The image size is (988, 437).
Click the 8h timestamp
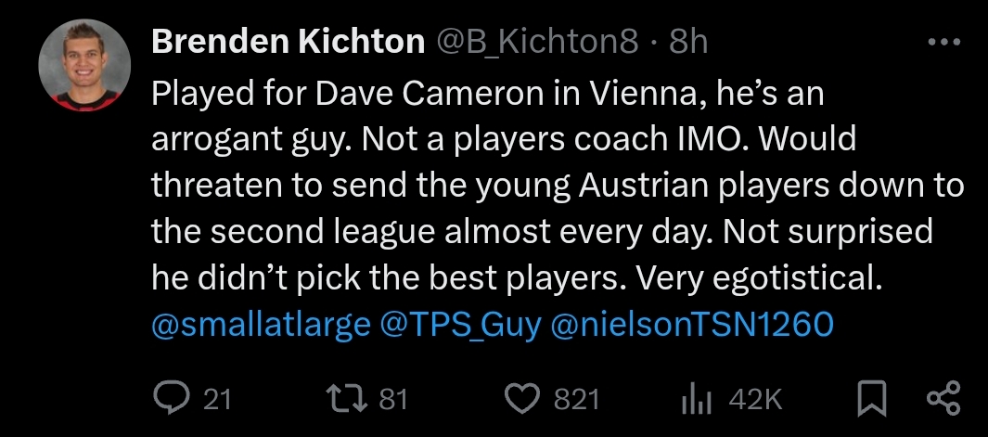pyautogui.click(x=687, y=42)
